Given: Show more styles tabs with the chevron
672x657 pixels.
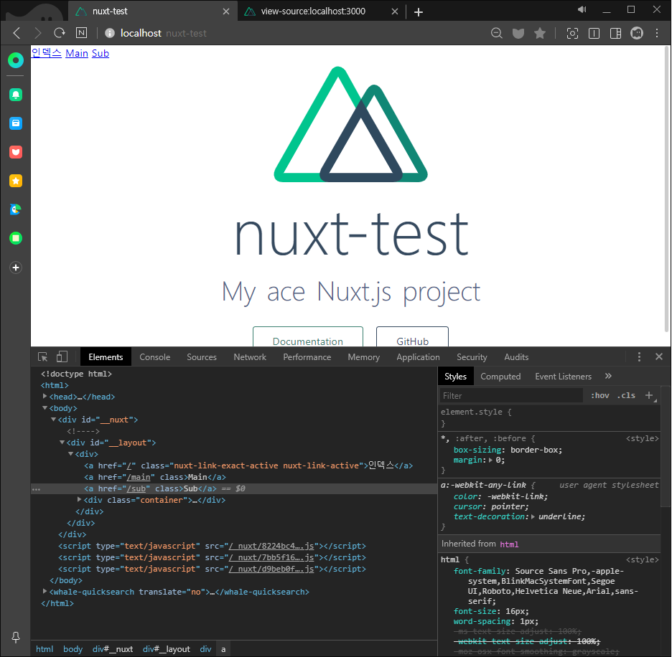Looking at the screenshot, I should 608,376.
